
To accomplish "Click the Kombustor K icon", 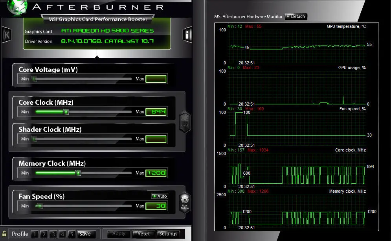I will coord(6,34).
